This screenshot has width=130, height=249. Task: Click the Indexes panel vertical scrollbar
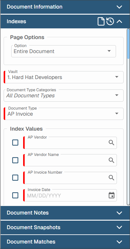pyautogui.click(x=128, y=117)
